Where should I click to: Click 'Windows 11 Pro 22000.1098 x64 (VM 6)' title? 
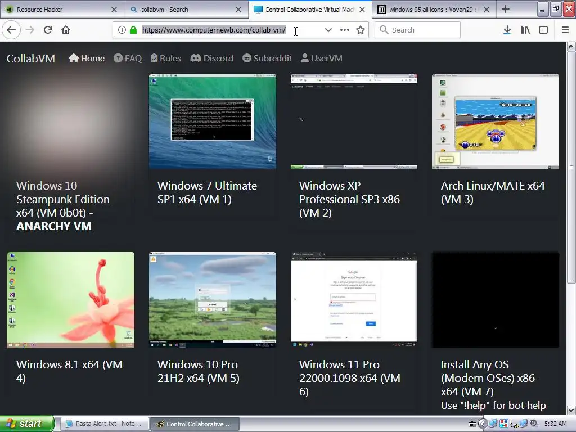(x=350, y=378)
